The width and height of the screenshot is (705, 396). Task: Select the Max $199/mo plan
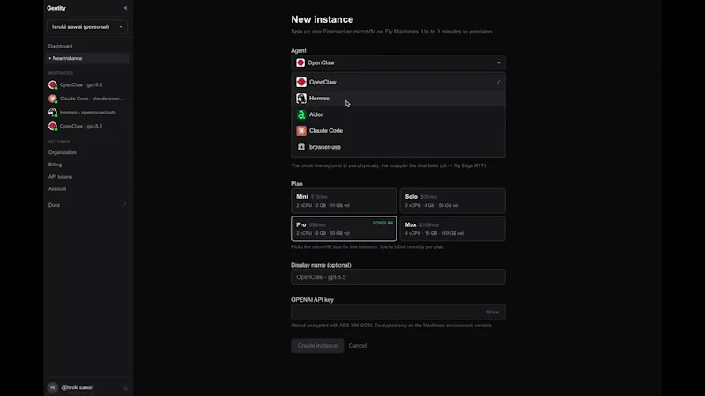(452, 229)
